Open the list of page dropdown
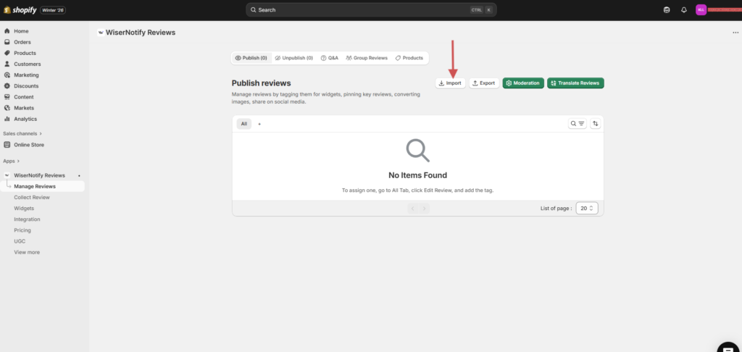The width and height of the screenshot is (742, 352). pyautogui.click(x=586, y=209)
